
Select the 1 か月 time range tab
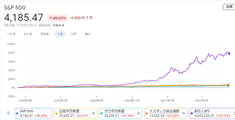coord(11,34)
